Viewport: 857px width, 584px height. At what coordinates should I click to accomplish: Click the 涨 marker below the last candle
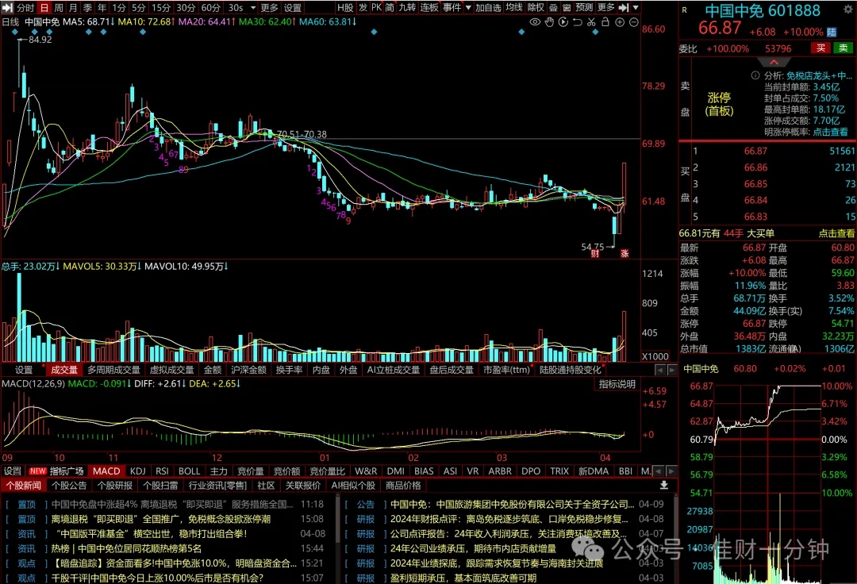pos(624,253)
